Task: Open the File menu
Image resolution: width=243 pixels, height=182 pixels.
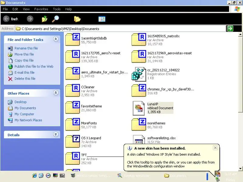Action: [x=5, y=9]
